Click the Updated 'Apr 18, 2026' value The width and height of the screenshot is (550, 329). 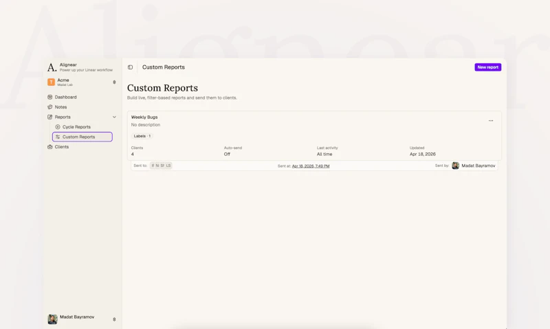click(x=423, y=154)
